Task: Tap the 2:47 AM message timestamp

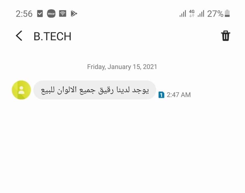Action: (x=179, y=95)
